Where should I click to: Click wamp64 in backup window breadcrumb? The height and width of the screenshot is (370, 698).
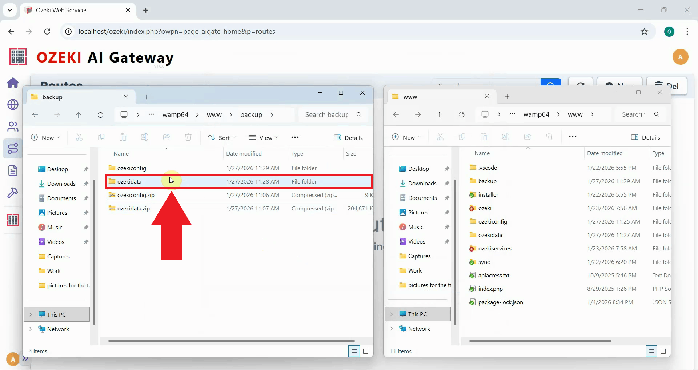(175, 115)
